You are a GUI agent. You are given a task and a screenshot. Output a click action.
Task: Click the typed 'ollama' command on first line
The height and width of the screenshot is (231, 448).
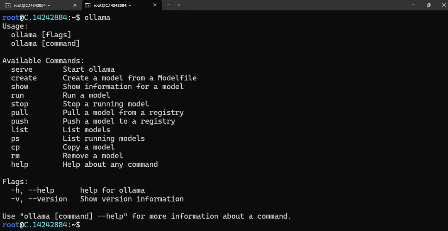click(97, 18)
